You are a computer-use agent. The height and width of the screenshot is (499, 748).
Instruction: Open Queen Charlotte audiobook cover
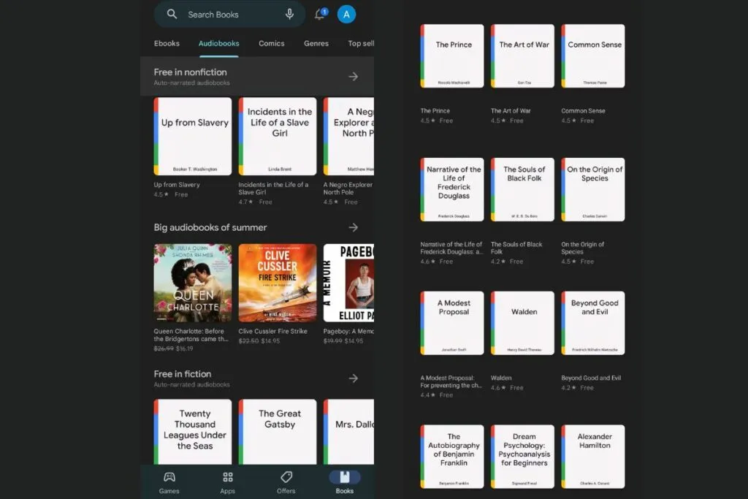pos(193,283)
